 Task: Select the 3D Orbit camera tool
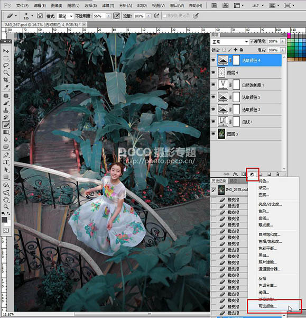6,193
